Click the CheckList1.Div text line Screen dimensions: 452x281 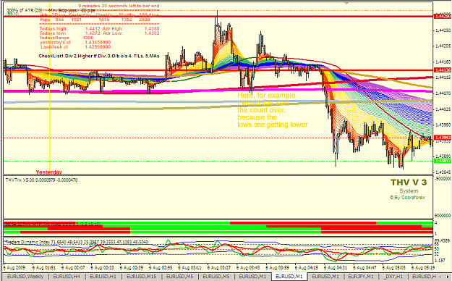pos(99,56)
